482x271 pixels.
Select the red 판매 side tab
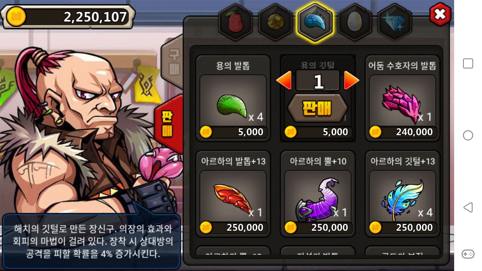pos(168,124)
